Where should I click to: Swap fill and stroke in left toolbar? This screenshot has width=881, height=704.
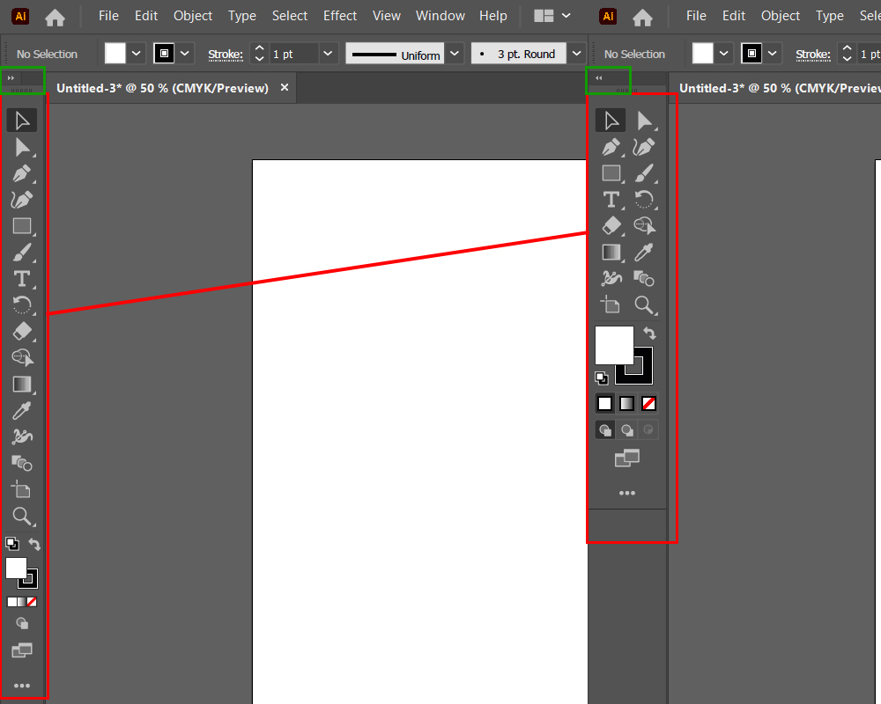(34, 544)
